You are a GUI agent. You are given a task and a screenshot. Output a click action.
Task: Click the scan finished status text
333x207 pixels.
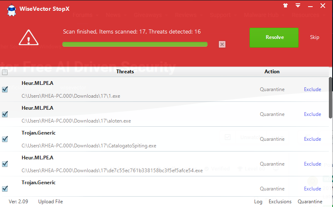pos(132,32)
